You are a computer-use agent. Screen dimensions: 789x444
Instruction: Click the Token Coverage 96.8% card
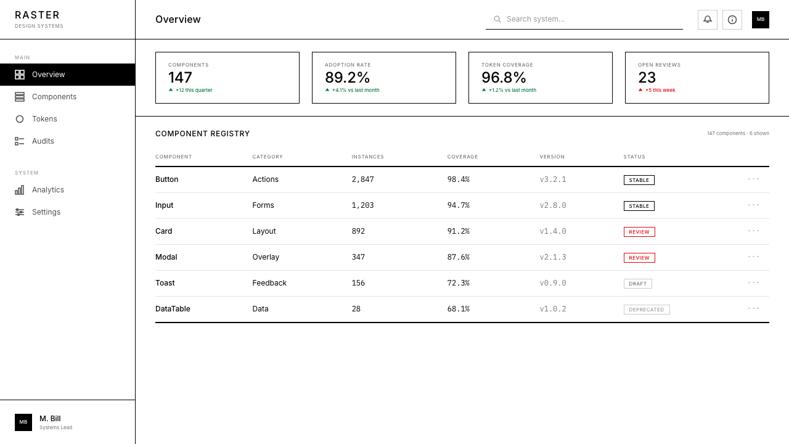point(541,78)
